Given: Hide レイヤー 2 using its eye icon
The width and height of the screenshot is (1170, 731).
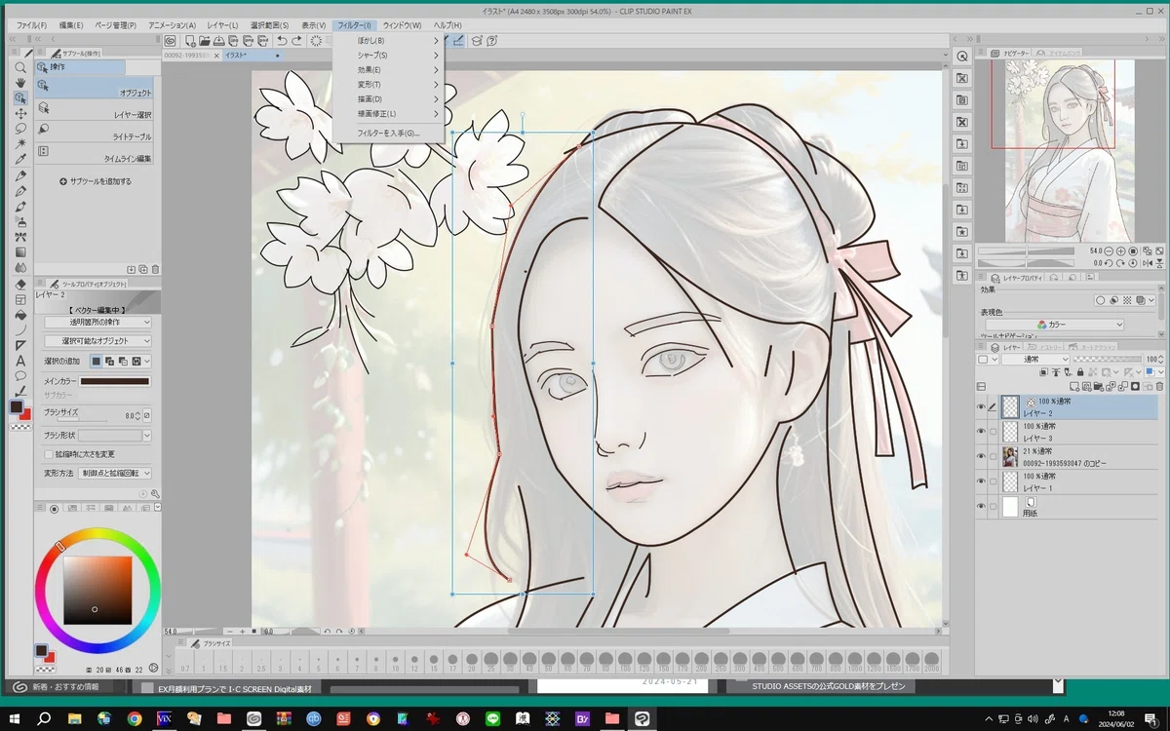Looking at the screenshot, I should 981,407.
